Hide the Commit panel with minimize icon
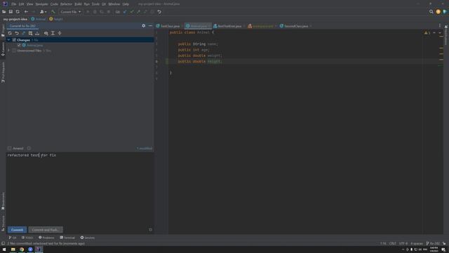The height and width of the screenshot is (253, 449). click(x=150, y=26)
